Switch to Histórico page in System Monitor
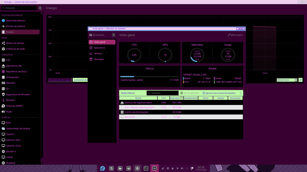 (102, 54)
